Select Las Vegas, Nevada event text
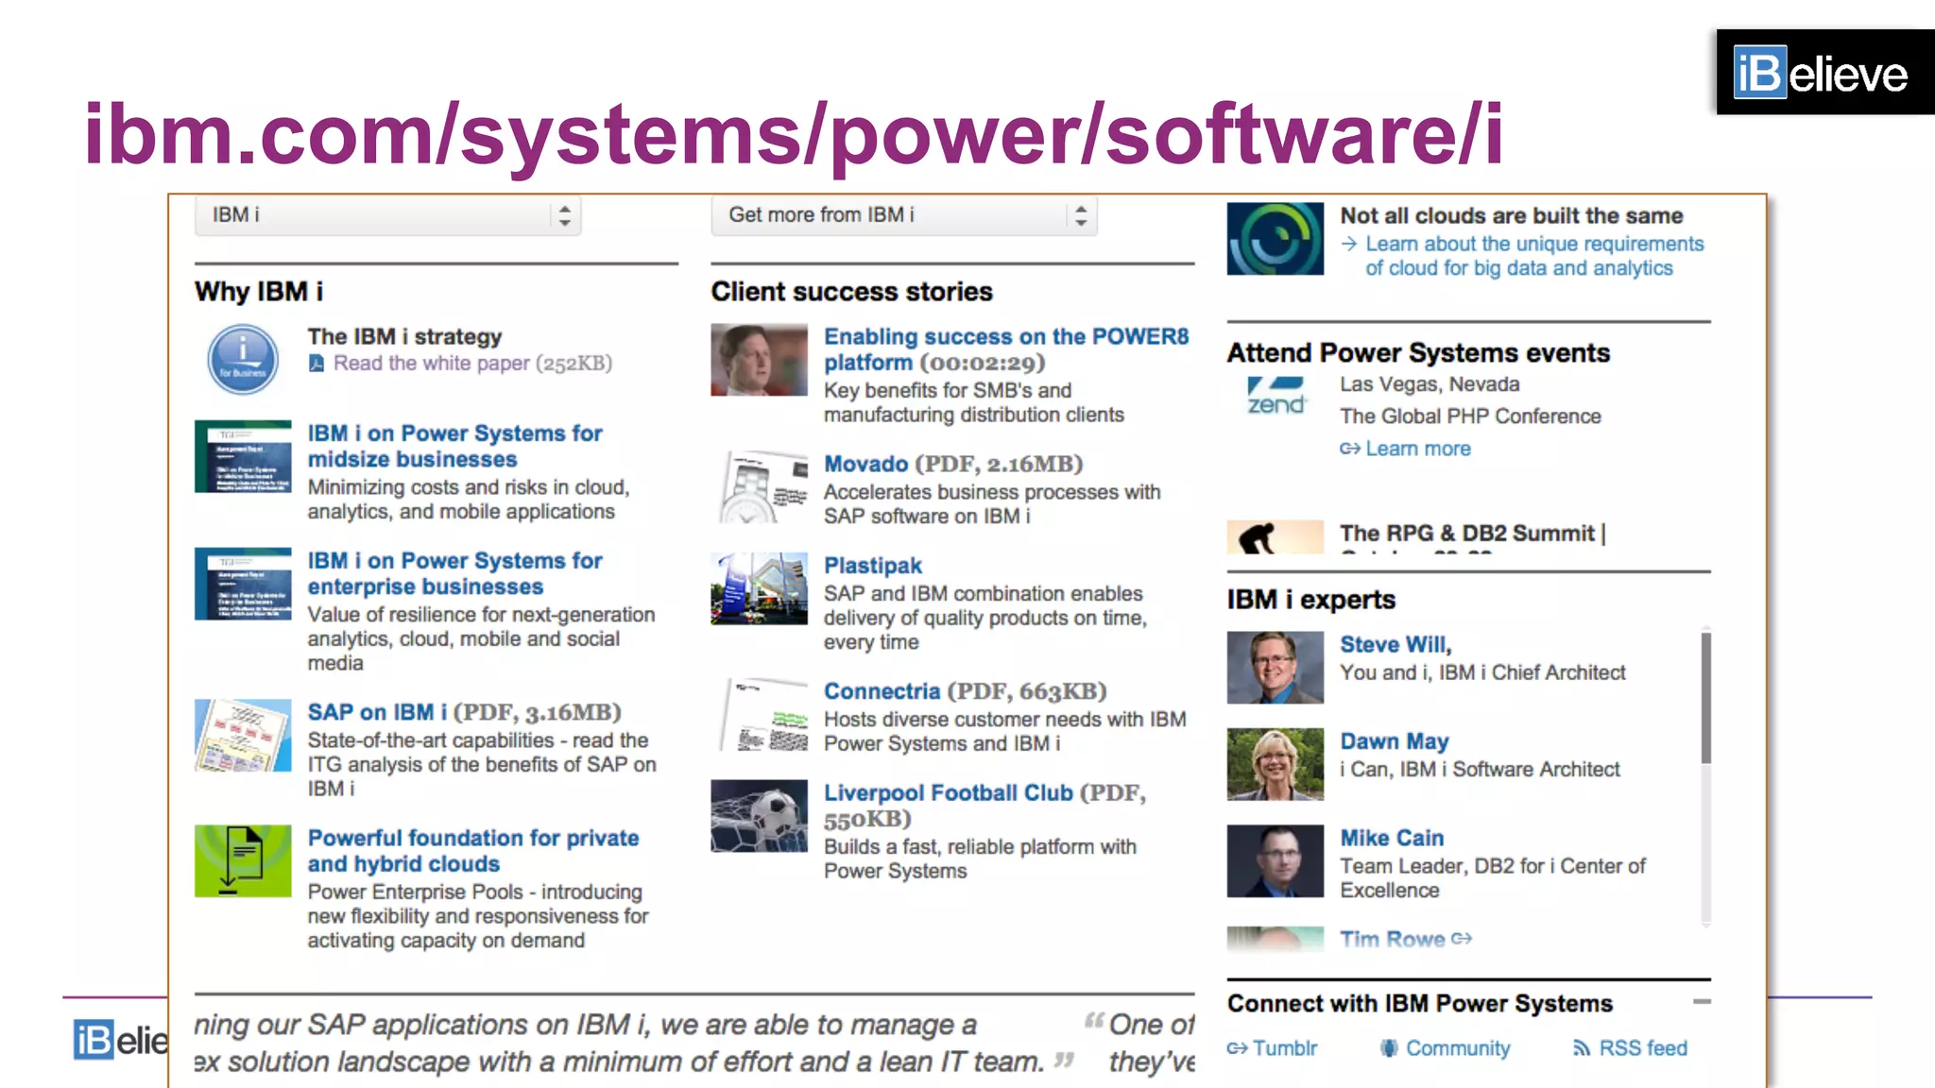The height and width of the screenshot is (1088, 1935). (1430, 384)
